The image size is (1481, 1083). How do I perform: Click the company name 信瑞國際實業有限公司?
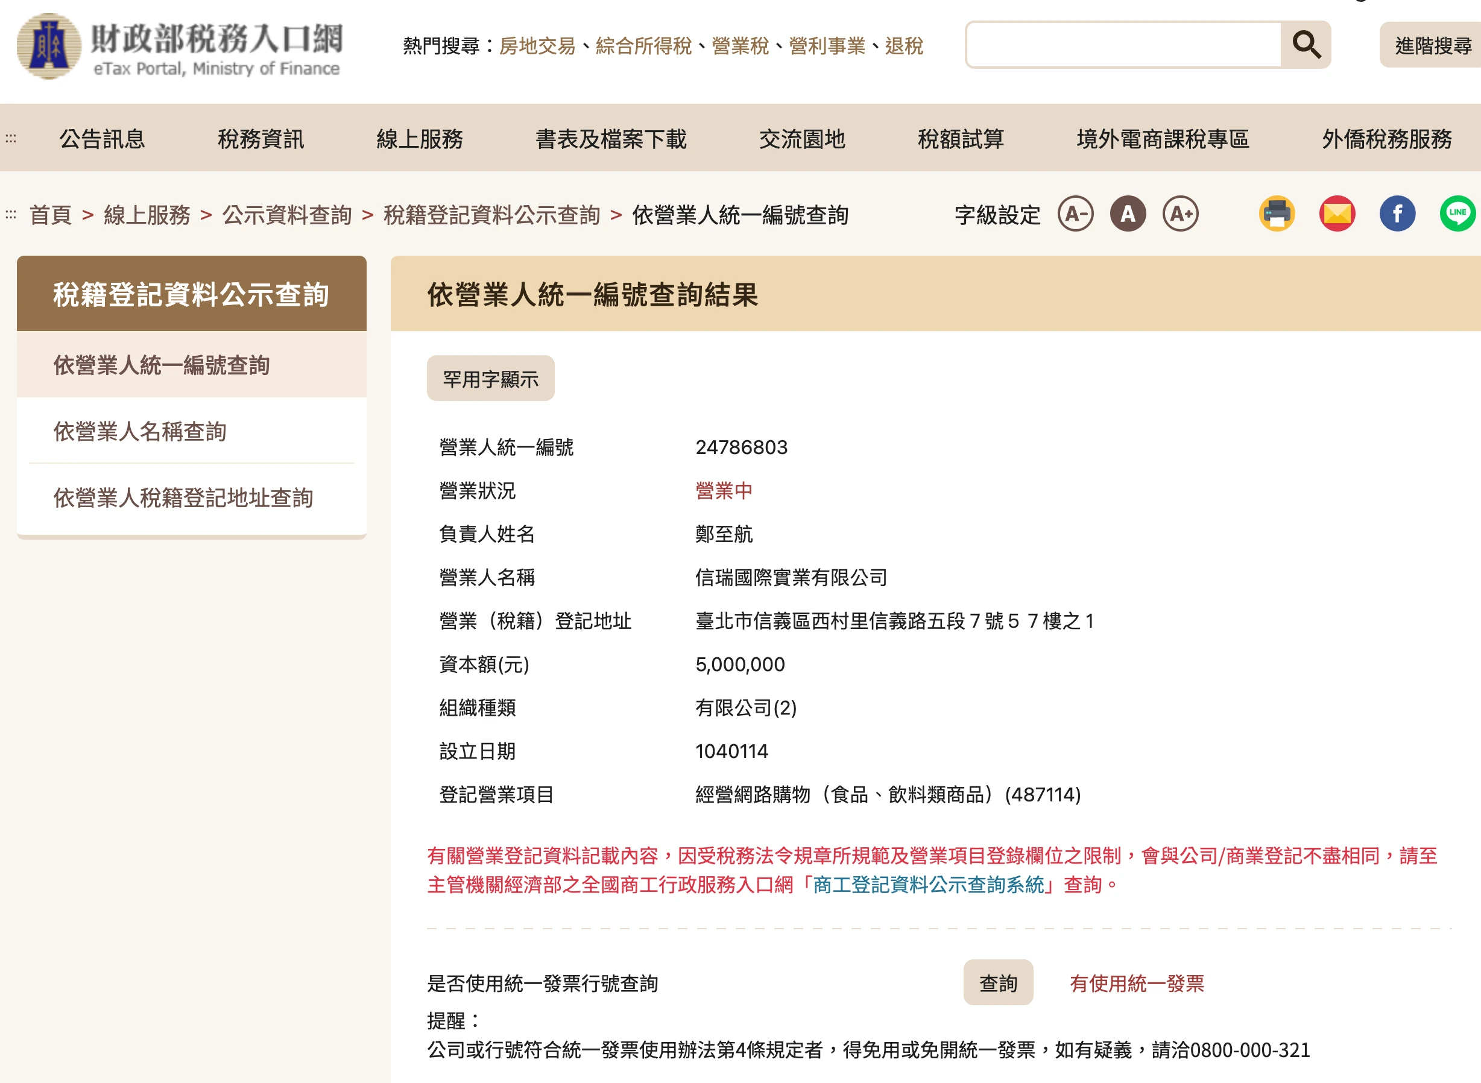coord(791,577)
